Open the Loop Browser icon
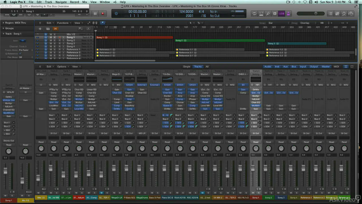The width and height of the screenshot is (362, 204). 344,14
